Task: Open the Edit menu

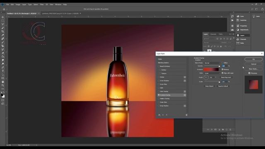Action: pos(12,5)
